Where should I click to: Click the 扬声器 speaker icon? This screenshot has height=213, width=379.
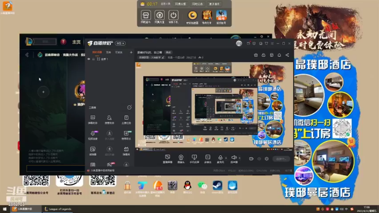[234, 158]
